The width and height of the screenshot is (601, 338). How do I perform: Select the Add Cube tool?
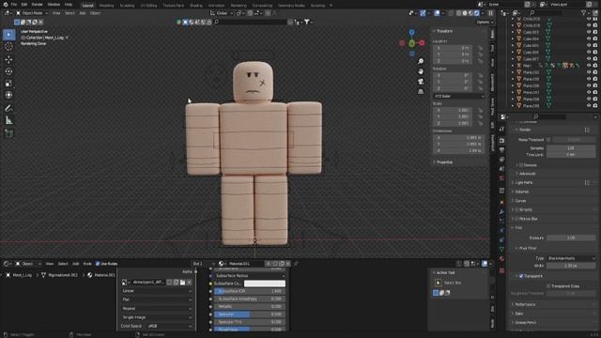8,133
